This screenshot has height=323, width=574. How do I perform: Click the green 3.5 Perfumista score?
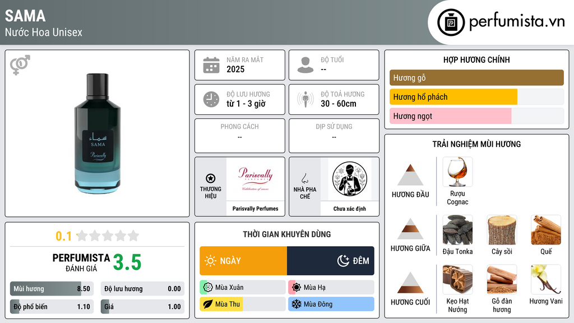pyautogui.click(x=127, y=262)
